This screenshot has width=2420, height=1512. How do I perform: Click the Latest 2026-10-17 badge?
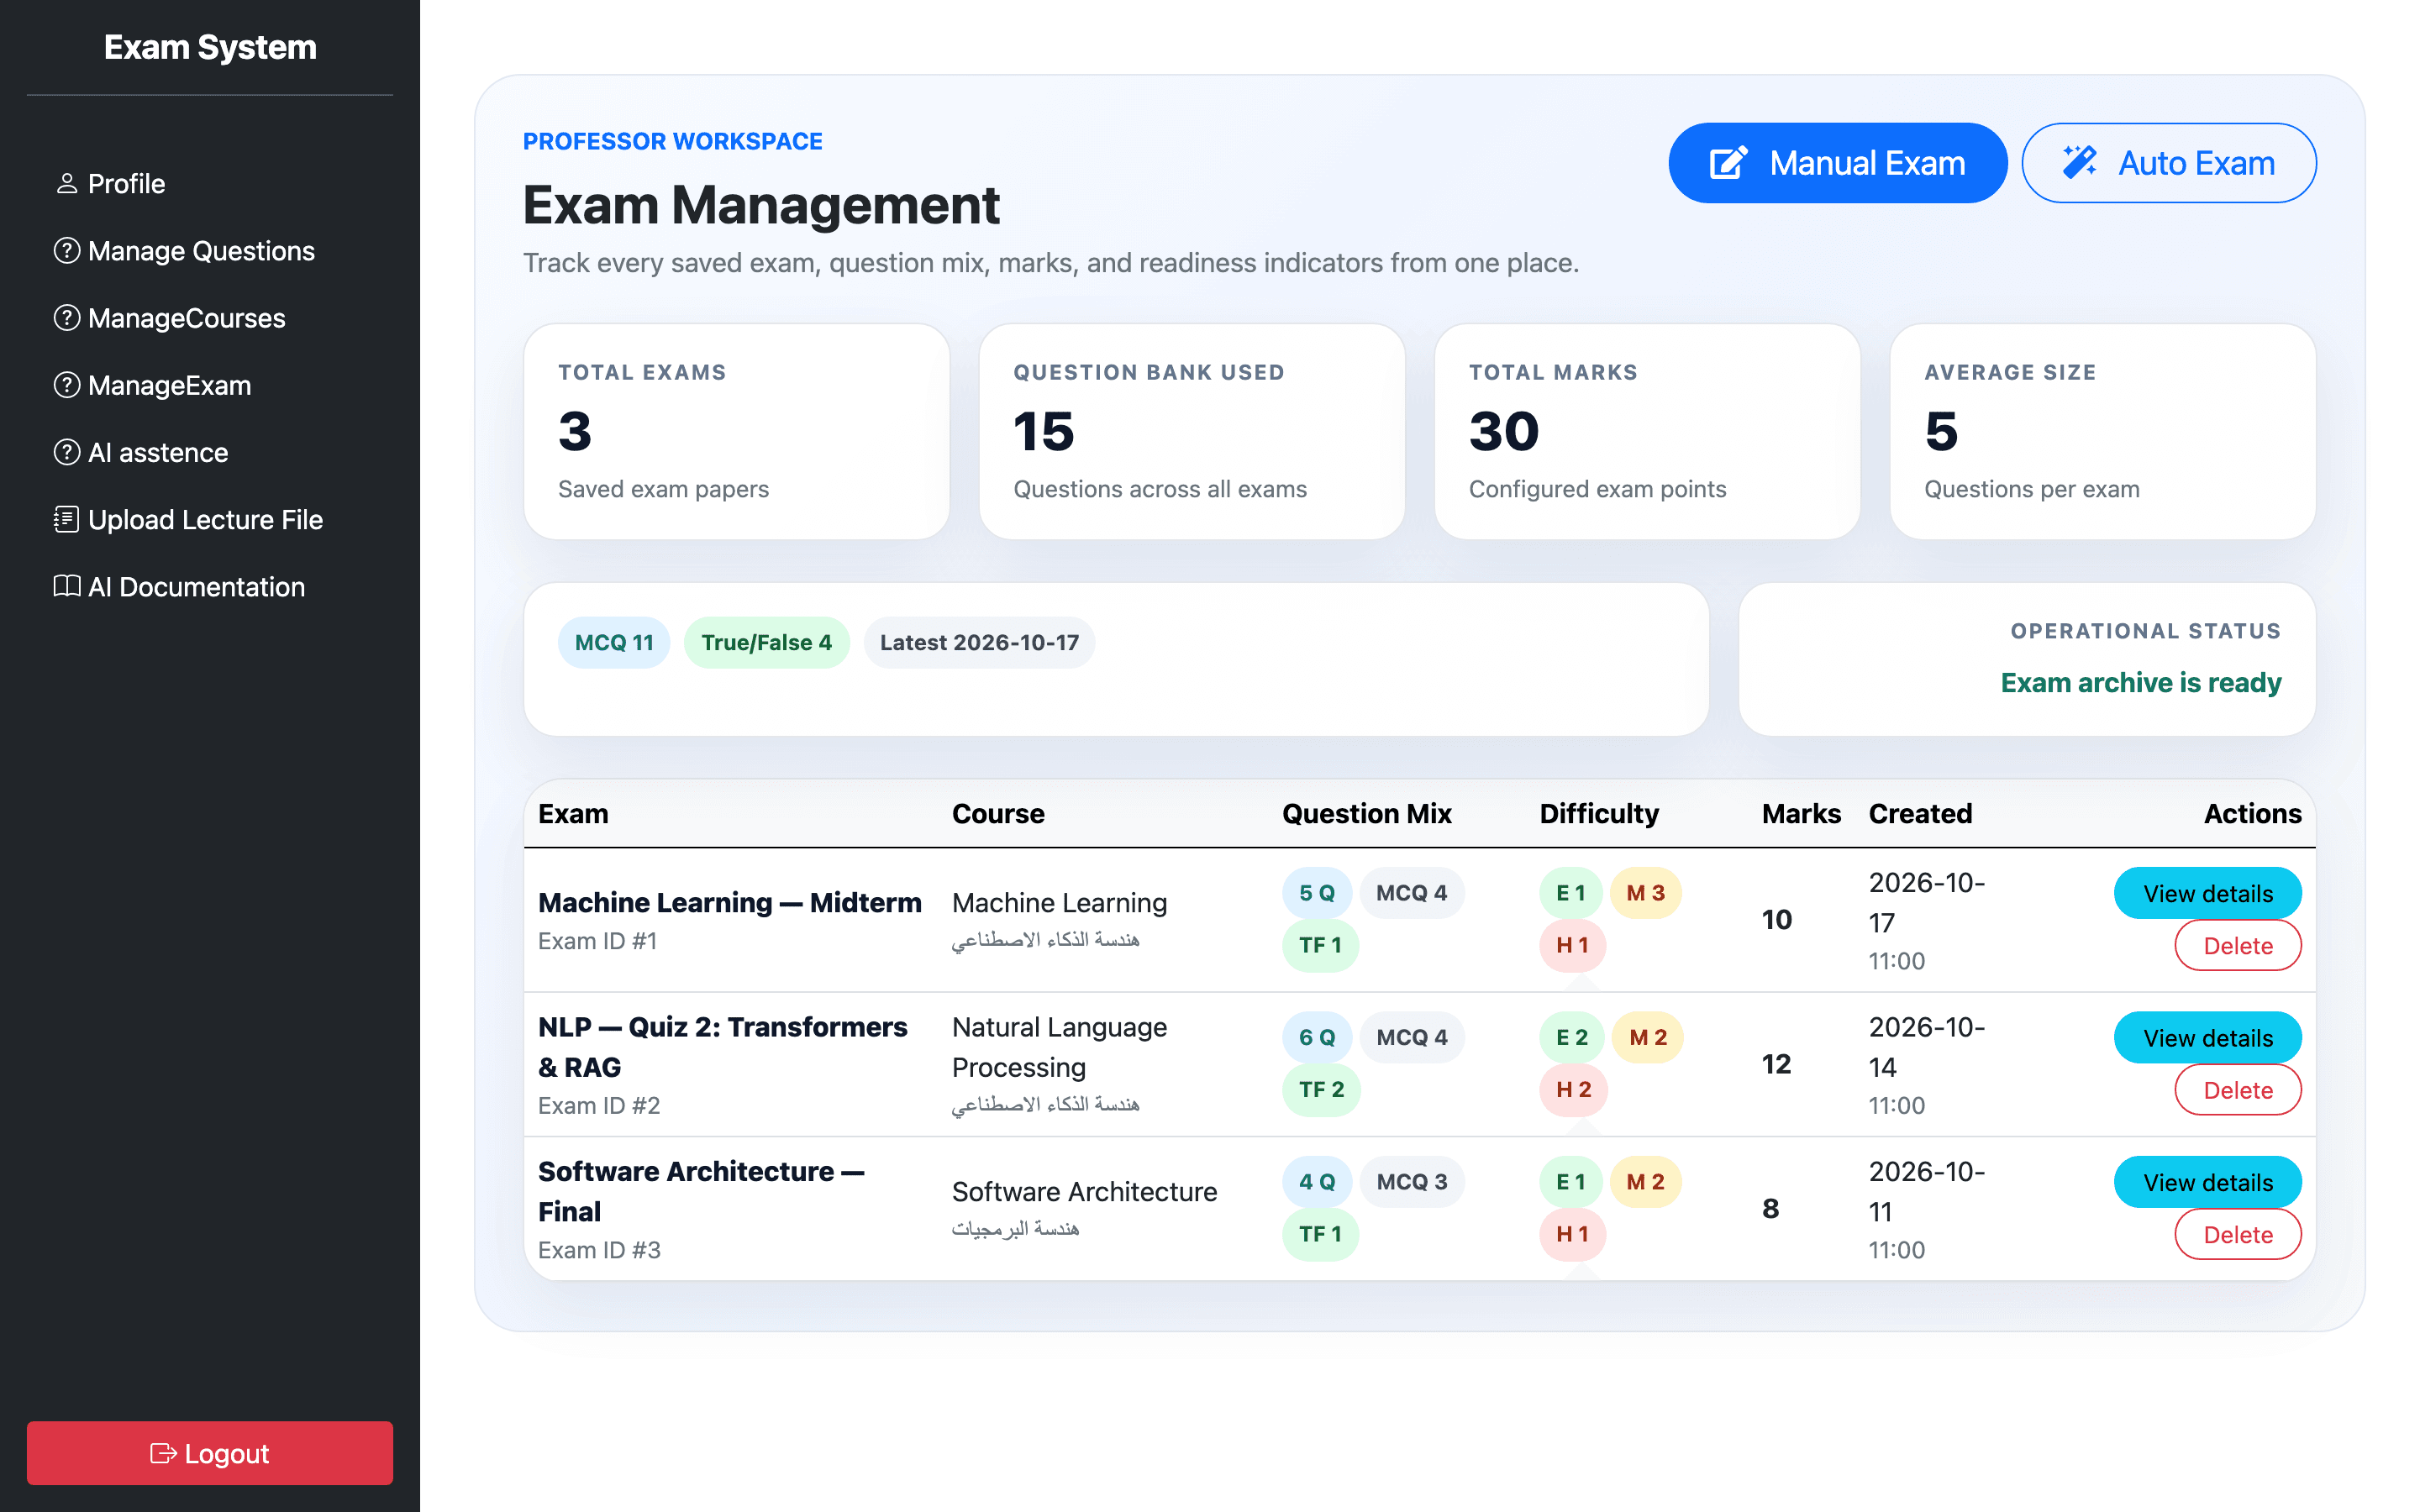[x=979, y=642]
